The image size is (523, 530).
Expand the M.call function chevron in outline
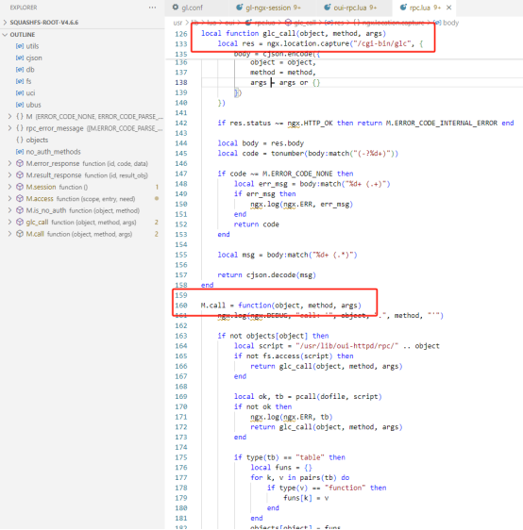[9, 234]
